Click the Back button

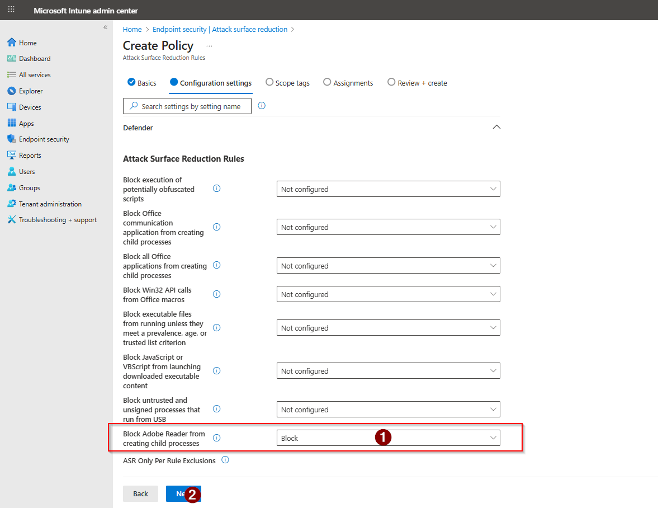[140, 493]
